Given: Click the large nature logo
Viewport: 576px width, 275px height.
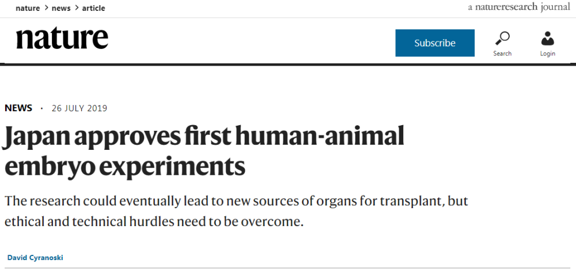Looking at the screenshot, I should click(x=62, y=39).
